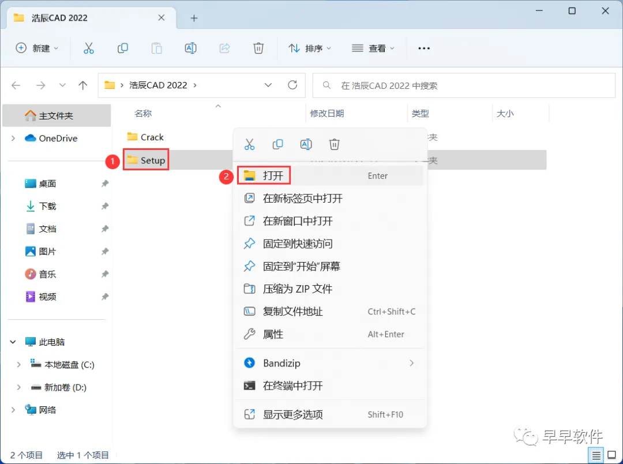Viewport: 623px width, 464px height.
Task: Expand the 网络 tree node
Action: point(13,410)
